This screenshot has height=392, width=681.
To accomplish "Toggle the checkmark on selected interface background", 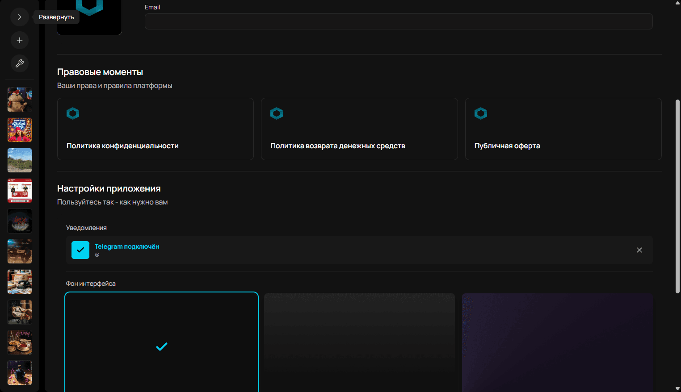I will pos(162,346).
